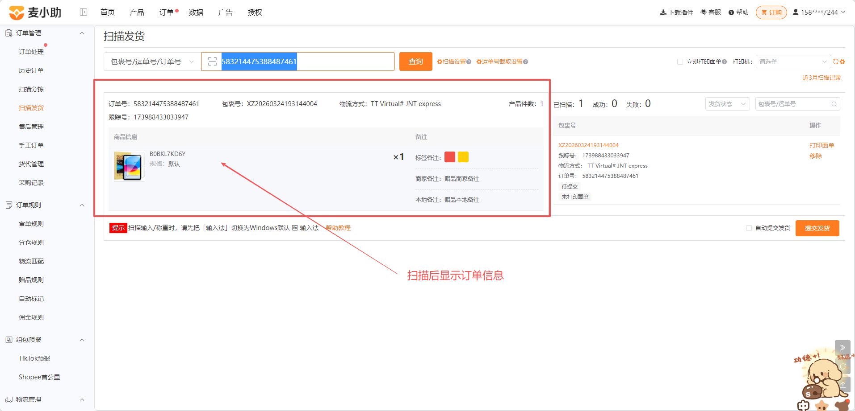The image size is (855, 411).
Task: Click the double-arrow floating expand button
Action: (x=842, y=348)
